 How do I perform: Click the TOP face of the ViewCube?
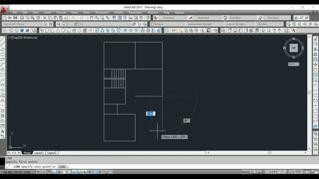(294, 48)
